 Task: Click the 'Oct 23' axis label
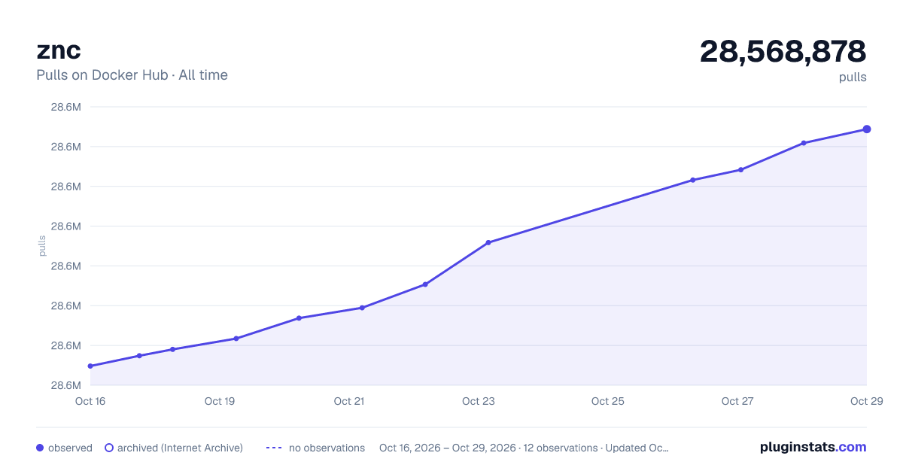(x=479, y=401)
